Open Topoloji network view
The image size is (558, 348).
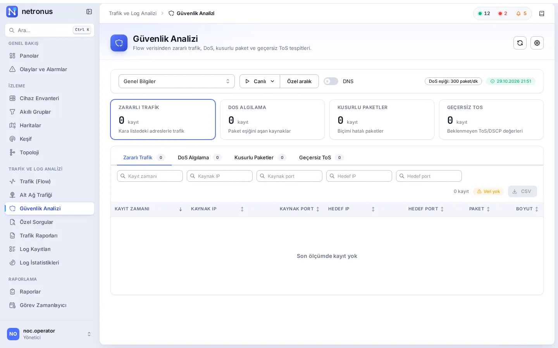(x=50, y=152)
